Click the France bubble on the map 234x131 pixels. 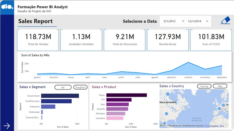(x=219, y=108)
